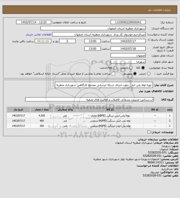Select the کالا radio button
This screenshot has width=180, height=198.
143,68
